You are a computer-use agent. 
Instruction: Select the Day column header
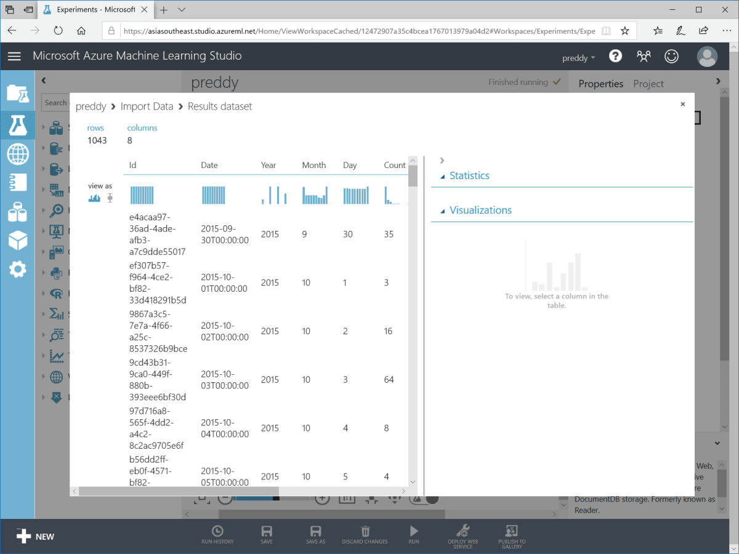[350, 165]
